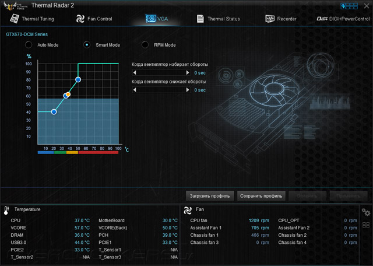Click the MotherBoard 30.0 °C reading

170,220
